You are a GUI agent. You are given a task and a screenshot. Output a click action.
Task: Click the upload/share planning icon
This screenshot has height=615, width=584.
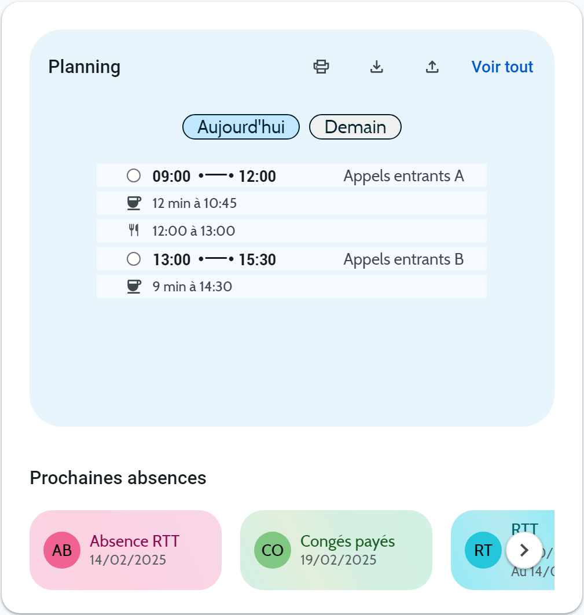[432, 67]
